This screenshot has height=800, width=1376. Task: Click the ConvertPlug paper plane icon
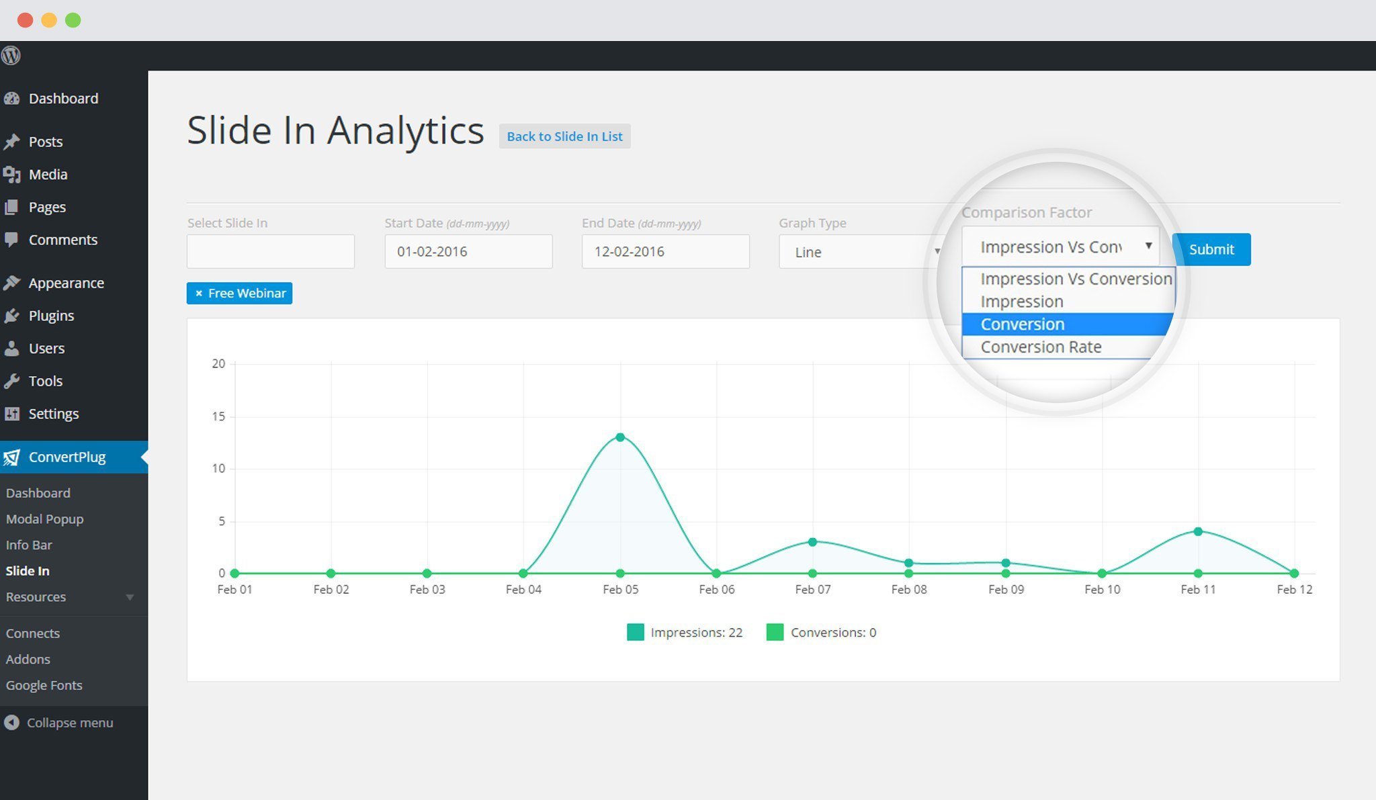(11, 457)
